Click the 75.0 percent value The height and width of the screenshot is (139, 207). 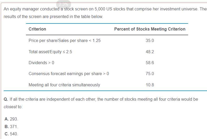coord(150,74)
